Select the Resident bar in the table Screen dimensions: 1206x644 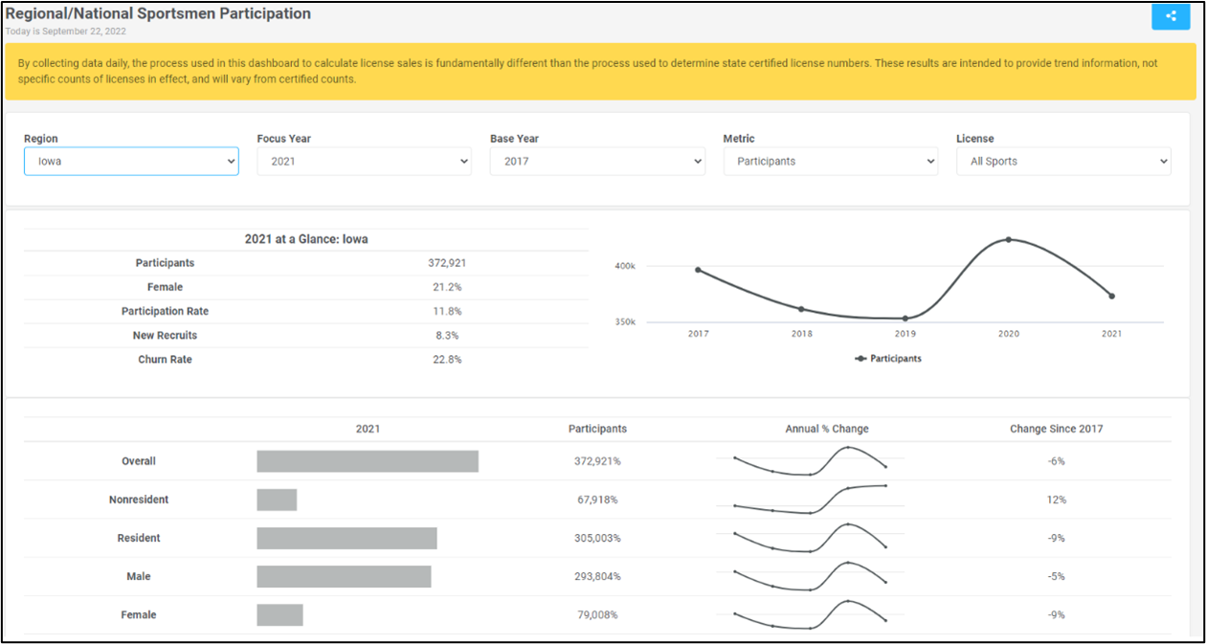(x=346, y=538)
